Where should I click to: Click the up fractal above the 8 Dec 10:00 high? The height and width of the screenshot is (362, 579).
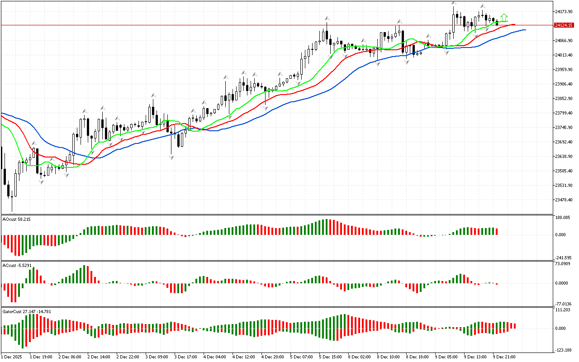tap(399, 21)
